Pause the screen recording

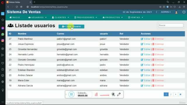[x=71, y=94]
